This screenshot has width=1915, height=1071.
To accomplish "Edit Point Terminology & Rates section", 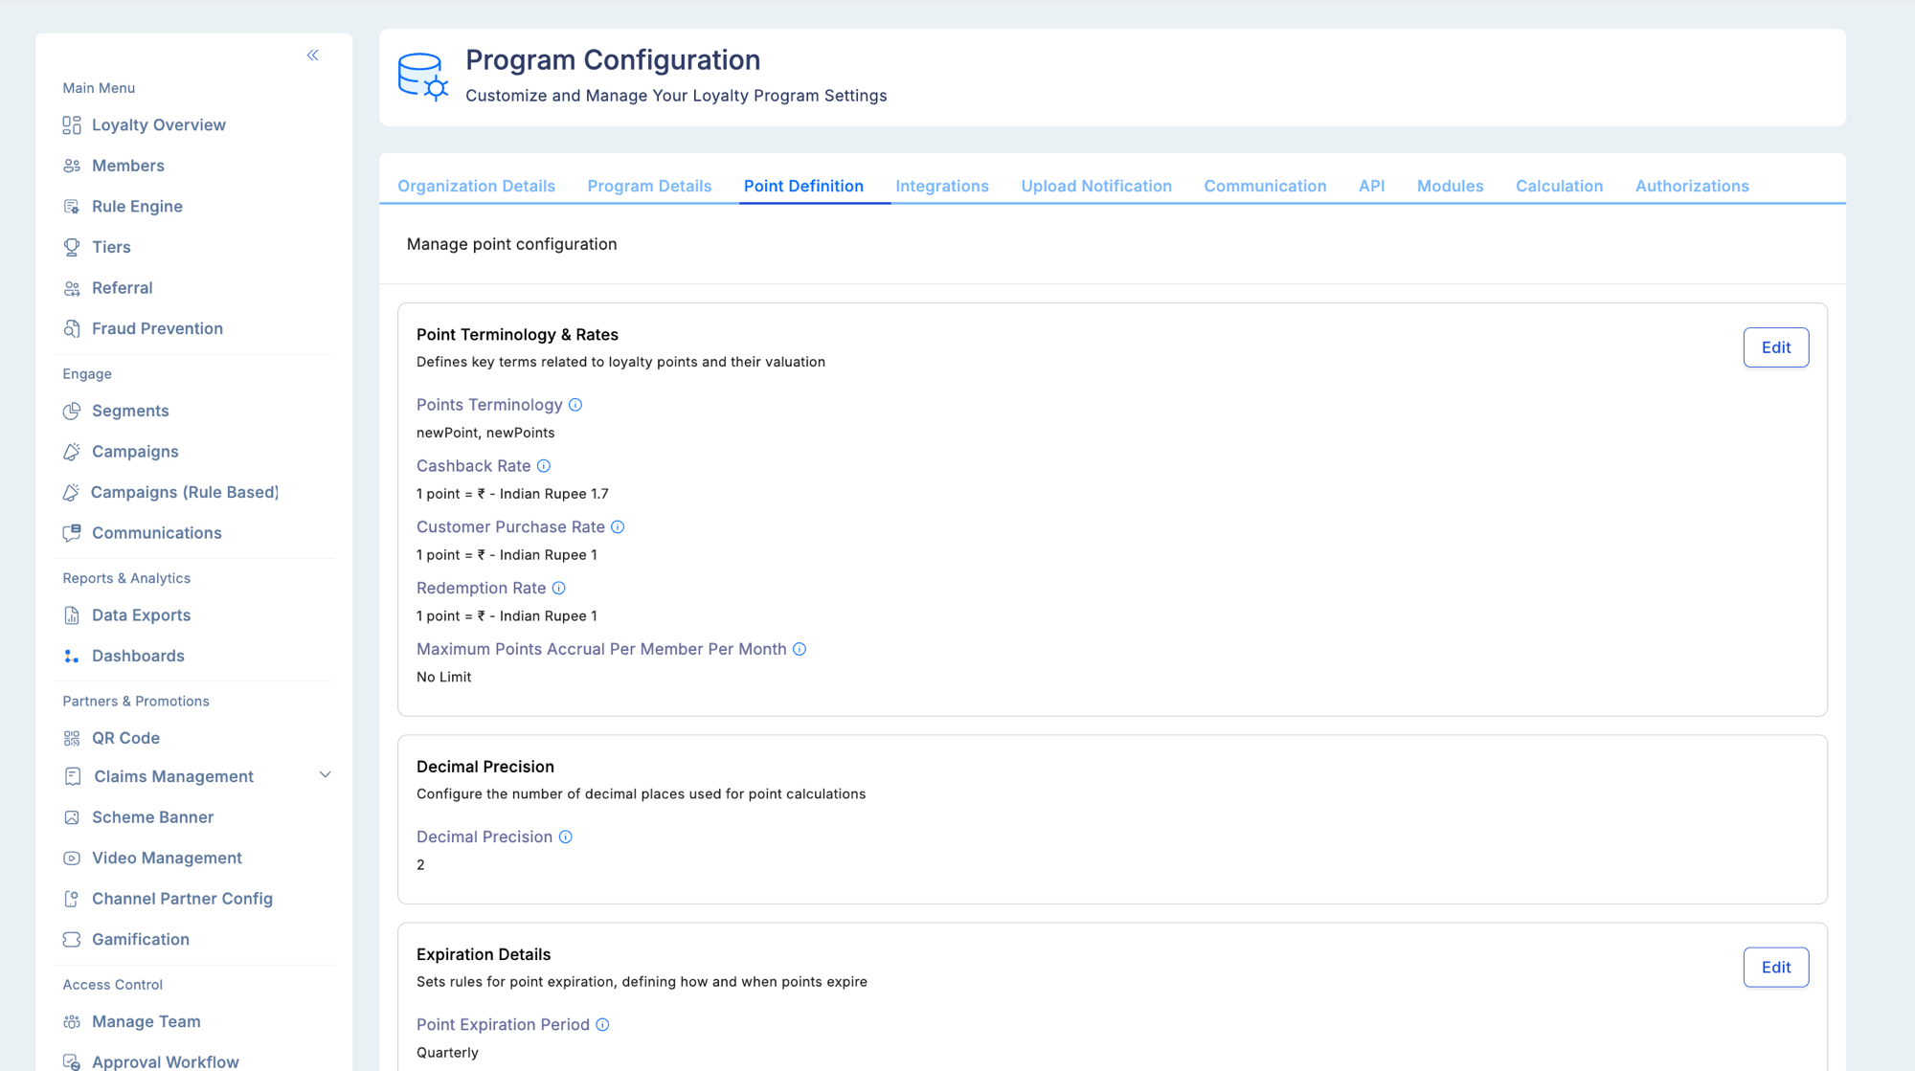I will [x=1775, y=347].
